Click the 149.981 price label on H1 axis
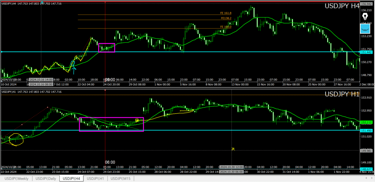Screen dimensions: 375x182 coord(366,150)
